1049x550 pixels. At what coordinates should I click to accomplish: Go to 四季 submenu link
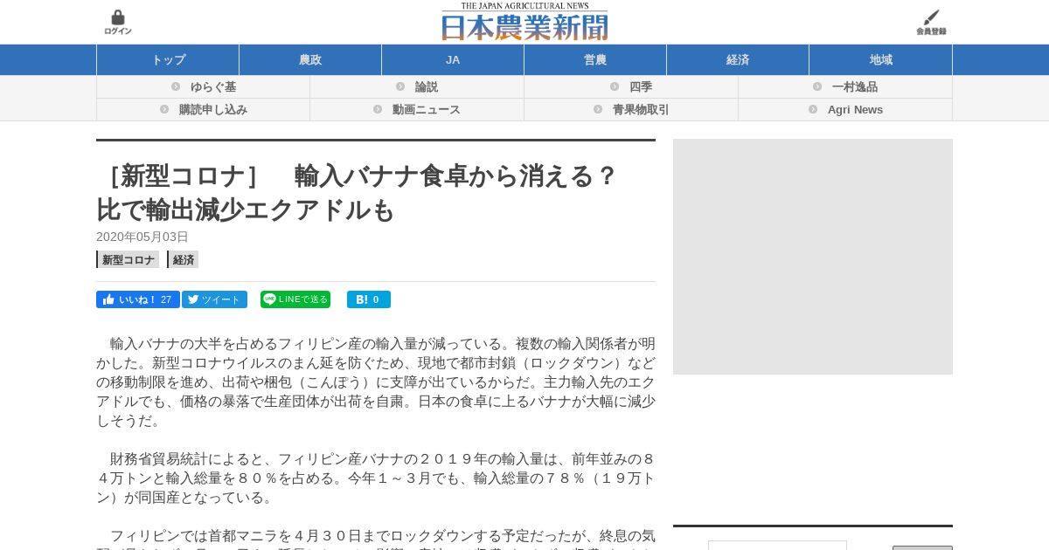click(641, 87)
